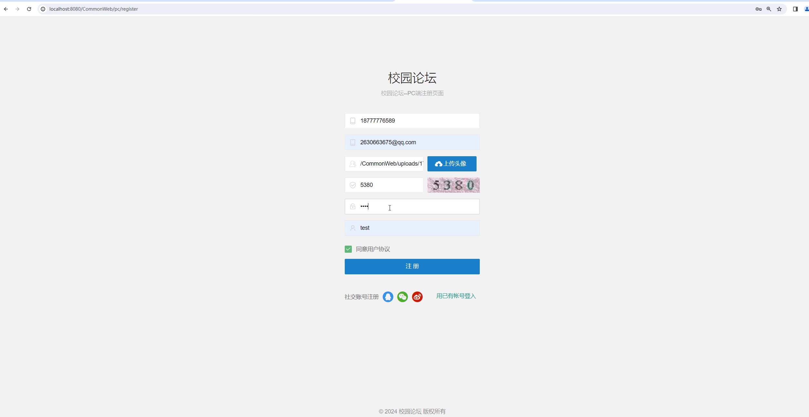This screenshot has width=809, height=417.
Task: Submit the form with 注册 button
Action: [412, 266]
